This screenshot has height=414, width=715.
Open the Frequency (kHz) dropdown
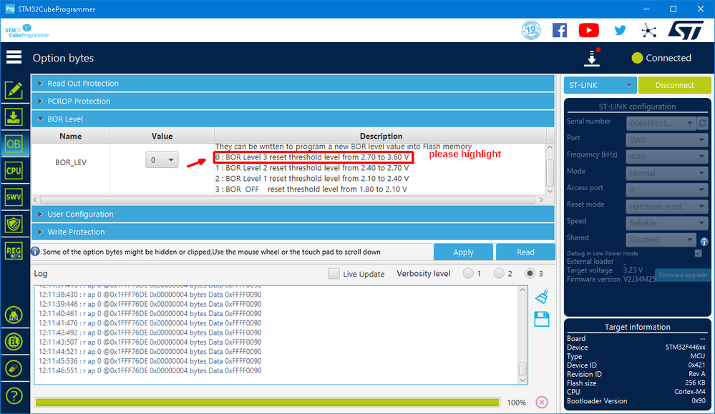[667, 156]
